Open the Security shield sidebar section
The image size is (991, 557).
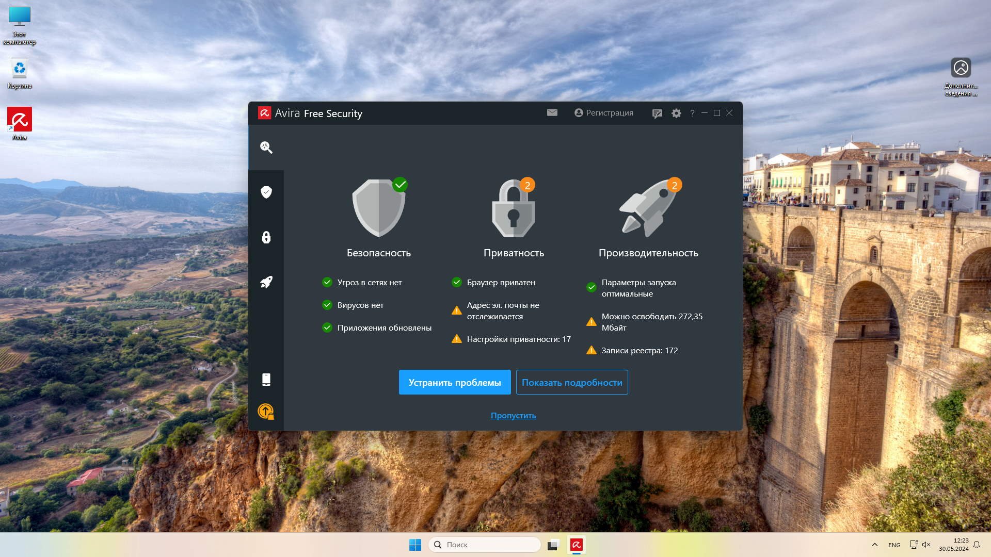(x=266, y=192)
